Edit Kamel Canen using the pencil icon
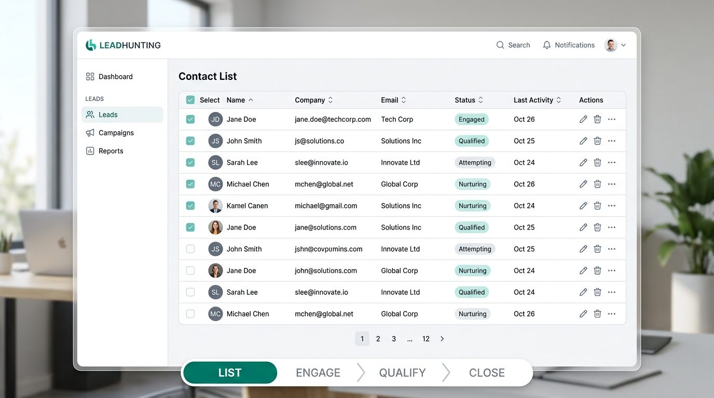Viewport: 714px width, 398px height. tap(583, 206)
